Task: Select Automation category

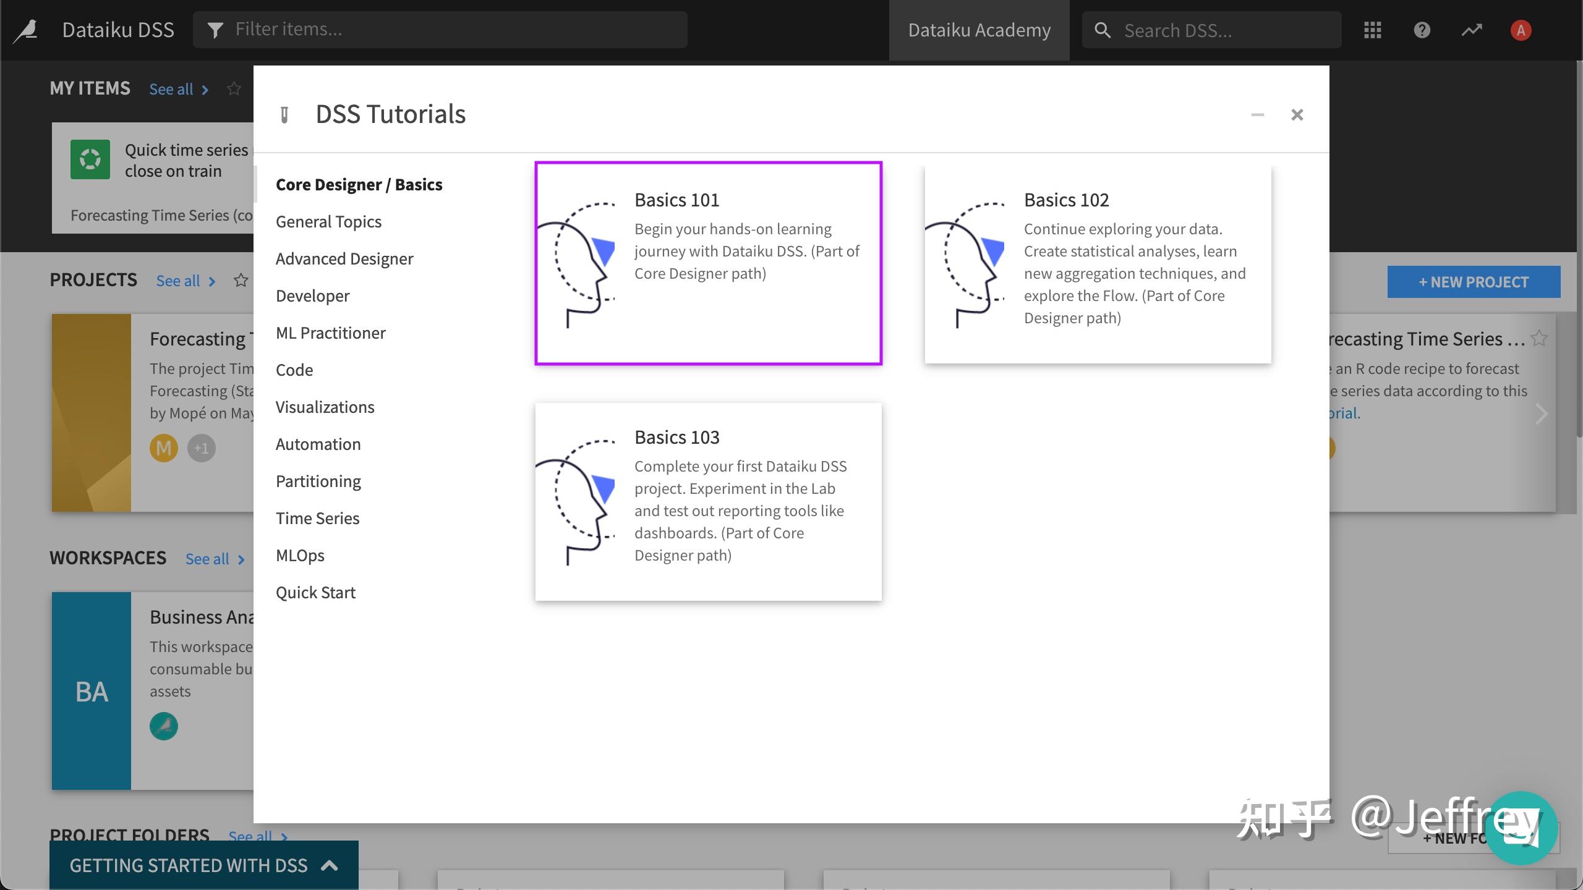Action: click(318, 444)
